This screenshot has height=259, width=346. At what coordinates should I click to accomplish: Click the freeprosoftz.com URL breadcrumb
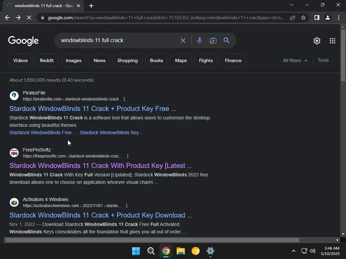pyautogui.click(x=72, y=156)
